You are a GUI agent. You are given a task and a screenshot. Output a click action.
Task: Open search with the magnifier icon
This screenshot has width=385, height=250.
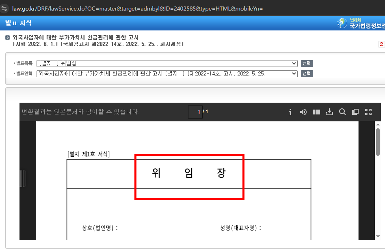[342, 112]
